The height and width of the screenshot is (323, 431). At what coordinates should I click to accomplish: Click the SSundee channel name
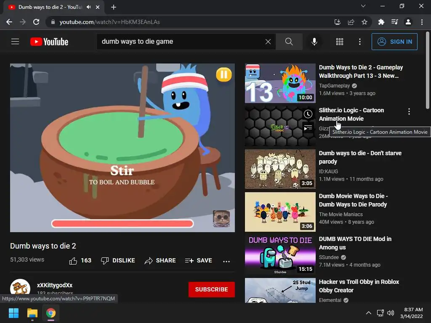coord(329,257)
